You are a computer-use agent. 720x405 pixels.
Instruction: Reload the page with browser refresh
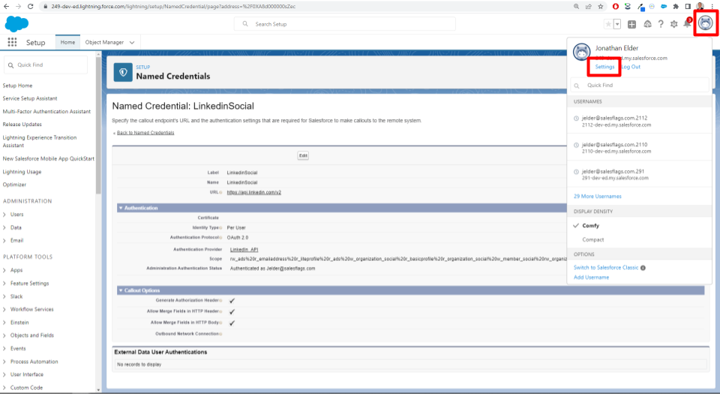pyautogui.click(x=30, y=7)
